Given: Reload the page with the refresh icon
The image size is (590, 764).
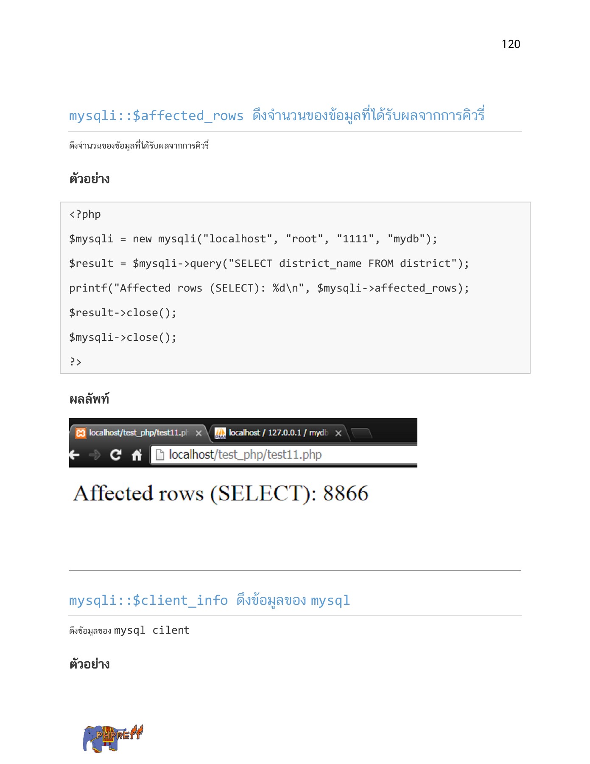Looking at the screenshot, I should point(115,455).
